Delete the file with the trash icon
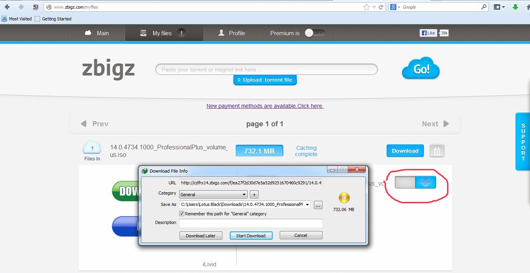 pyautogui.click(x=437, y=151)
